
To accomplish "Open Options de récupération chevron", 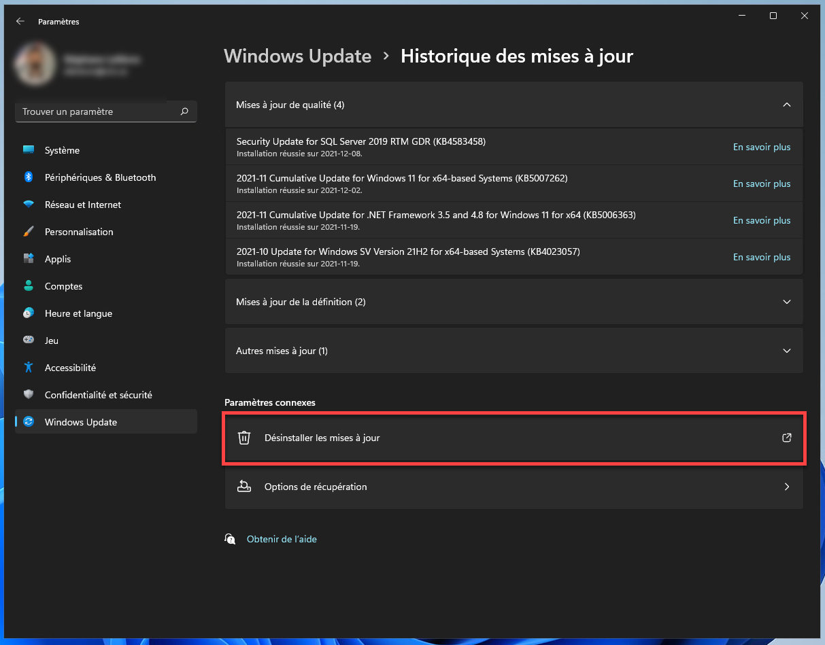I will pyautogui.click(x=787, y=487).
